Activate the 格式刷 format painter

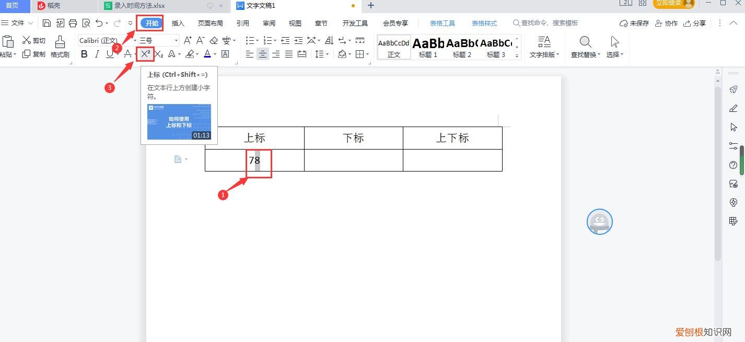(x=60, y=47)
